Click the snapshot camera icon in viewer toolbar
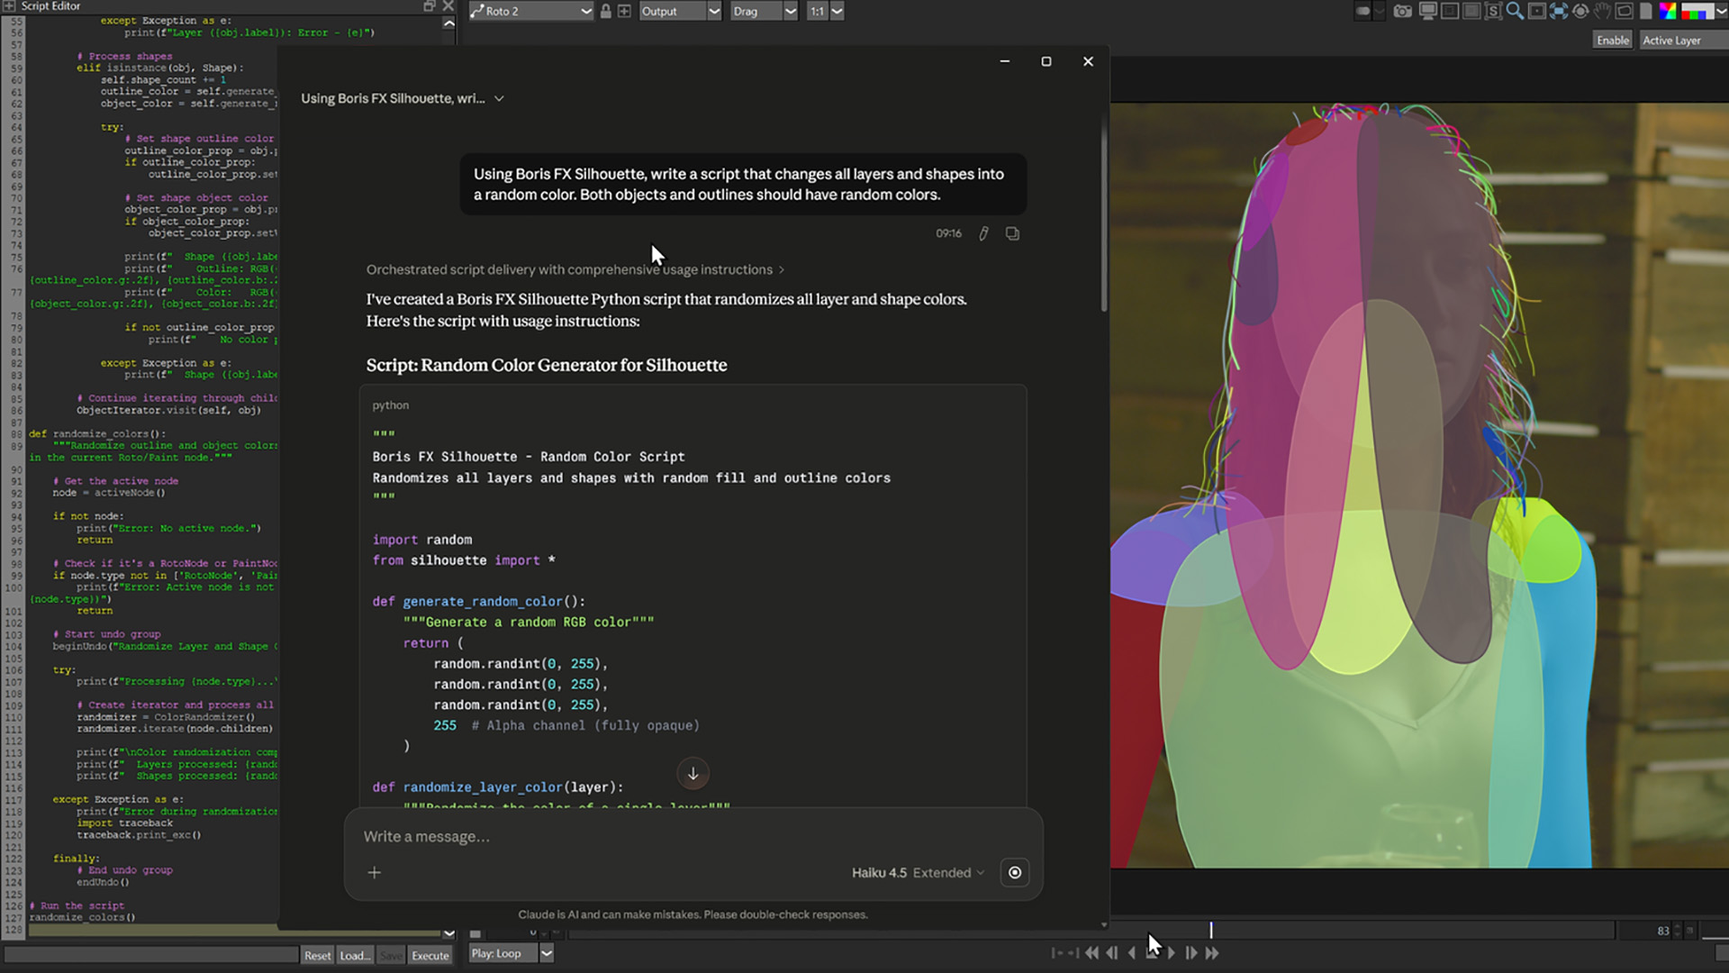 click(x=1402, y=12)
